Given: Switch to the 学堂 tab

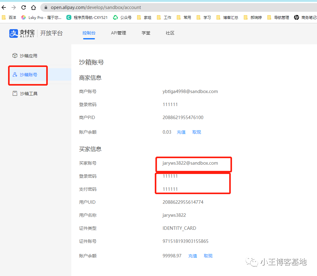Looking at the screenshot, I should pos(146,33).
